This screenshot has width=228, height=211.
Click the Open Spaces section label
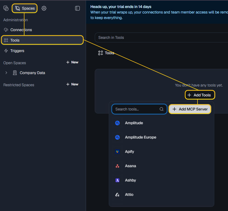coord(15,63)
